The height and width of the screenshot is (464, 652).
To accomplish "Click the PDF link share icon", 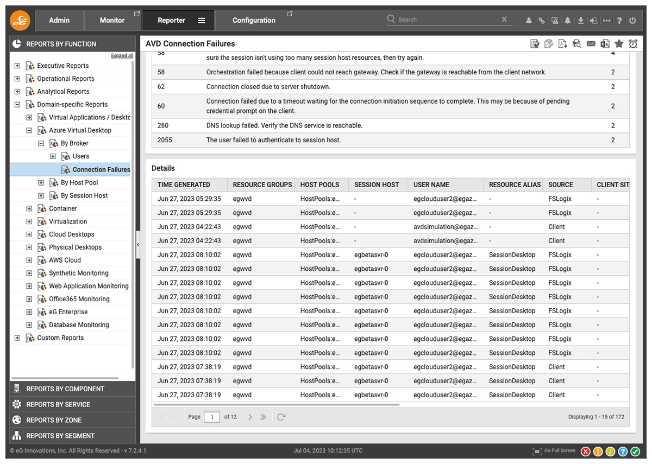I will point(549,44).
